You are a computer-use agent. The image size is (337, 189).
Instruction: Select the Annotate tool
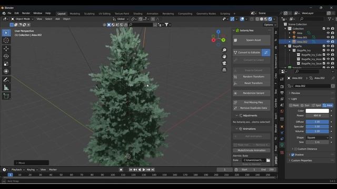(x=6, y=80)
